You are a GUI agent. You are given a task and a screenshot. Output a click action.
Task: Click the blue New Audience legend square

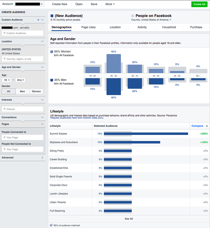click(x=52, y=16)
